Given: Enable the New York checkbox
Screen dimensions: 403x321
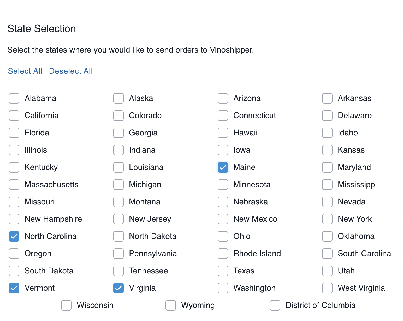Looking at the screenshot, I should click(327, 219).
